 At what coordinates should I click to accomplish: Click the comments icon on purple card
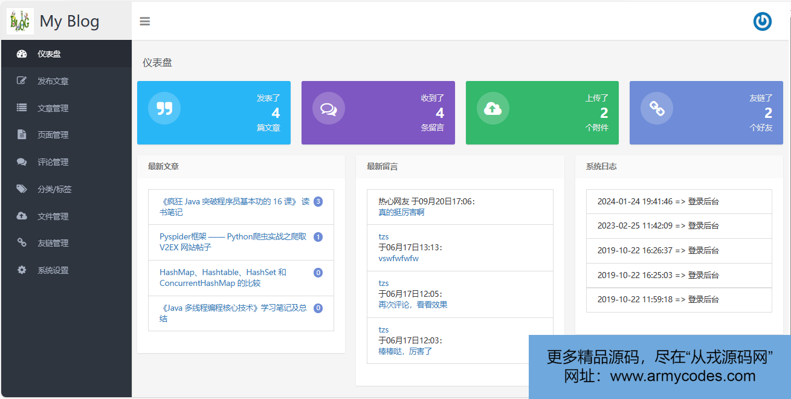[x=328, y=109]
